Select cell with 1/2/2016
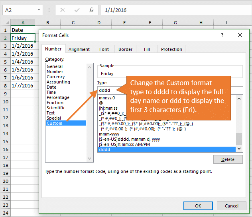The height and width of the screenshot is (217, 252). click(23, 46)
